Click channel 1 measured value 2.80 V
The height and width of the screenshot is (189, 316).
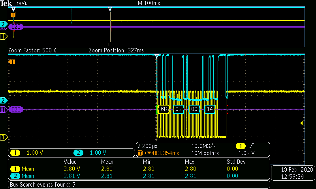pos(72,169)
